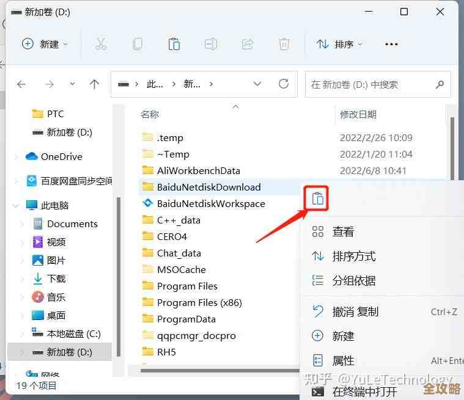Screen dimensions: 464x400
Task: Click the navigation pane vertical scrollbar
Action: [119, 277]
